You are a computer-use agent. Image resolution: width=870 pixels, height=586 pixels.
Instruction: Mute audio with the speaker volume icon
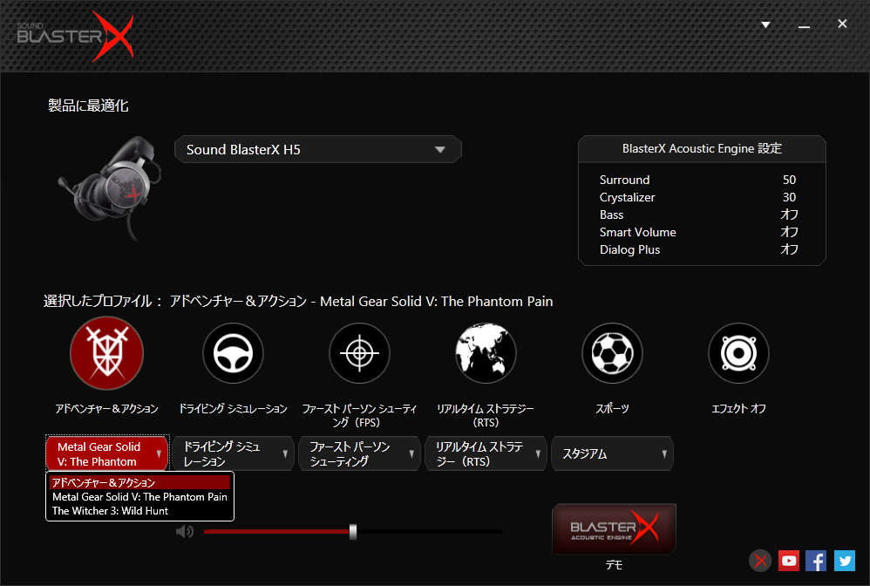pyautogui.click(x=184, y=532)
